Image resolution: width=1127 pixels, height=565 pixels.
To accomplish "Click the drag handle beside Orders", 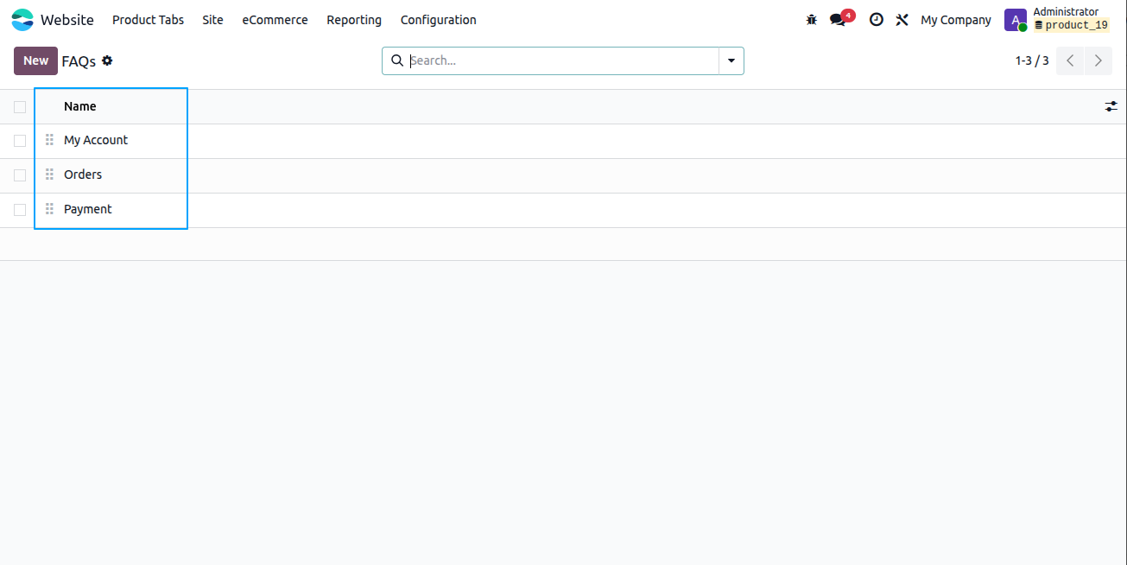I will [49, 175].
